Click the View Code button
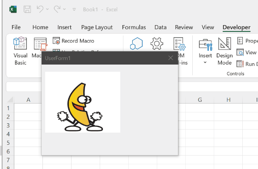Viewport: 258px width, 169px height. (x=247, y=52)
